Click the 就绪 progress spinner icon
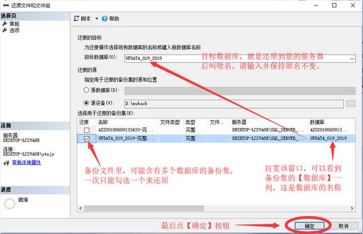Image resolution: width=363 pixels, height=234 pixels. [x=10, y=203]
